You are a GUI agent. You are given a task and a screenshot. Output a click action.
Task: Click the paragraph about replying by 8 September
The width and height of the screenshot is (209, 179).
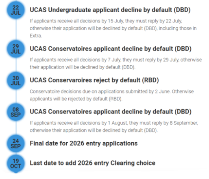[x=114, y=126]
